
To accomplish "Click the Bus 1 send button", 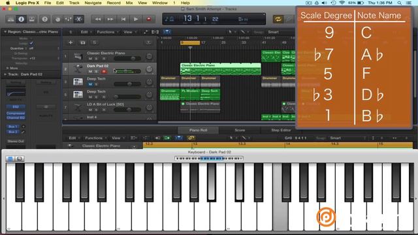I will tap(13, 127).
